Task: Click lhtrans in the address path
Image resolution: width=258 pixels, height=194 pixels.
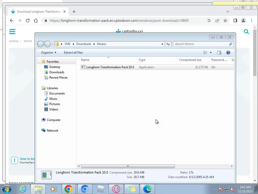Action: pos(102,44)
